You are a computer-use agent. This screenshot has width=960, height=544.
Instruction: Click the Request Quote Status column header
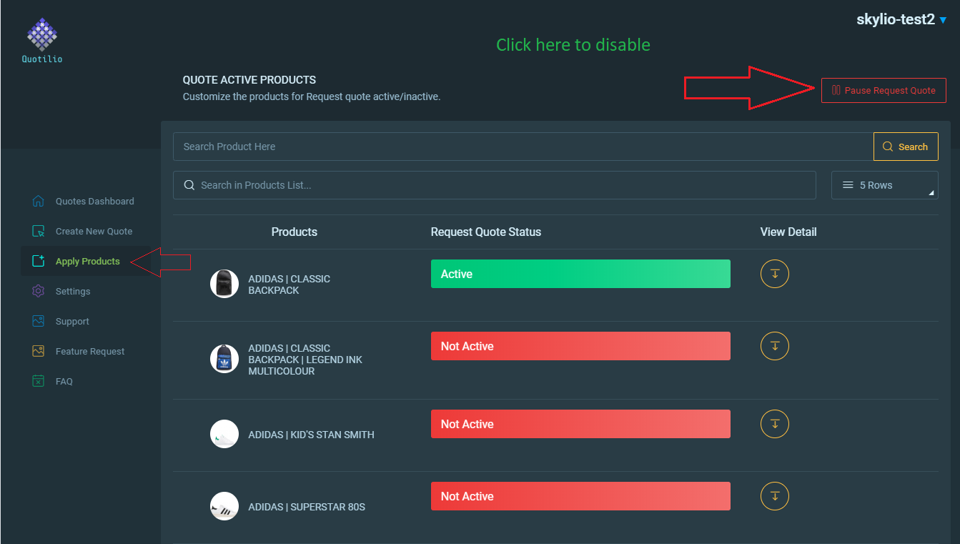point(486,232)
